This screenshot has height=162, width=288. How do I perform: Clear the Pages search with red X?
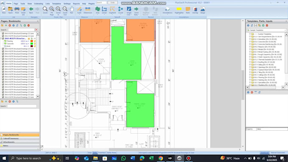tap(36, 30)
